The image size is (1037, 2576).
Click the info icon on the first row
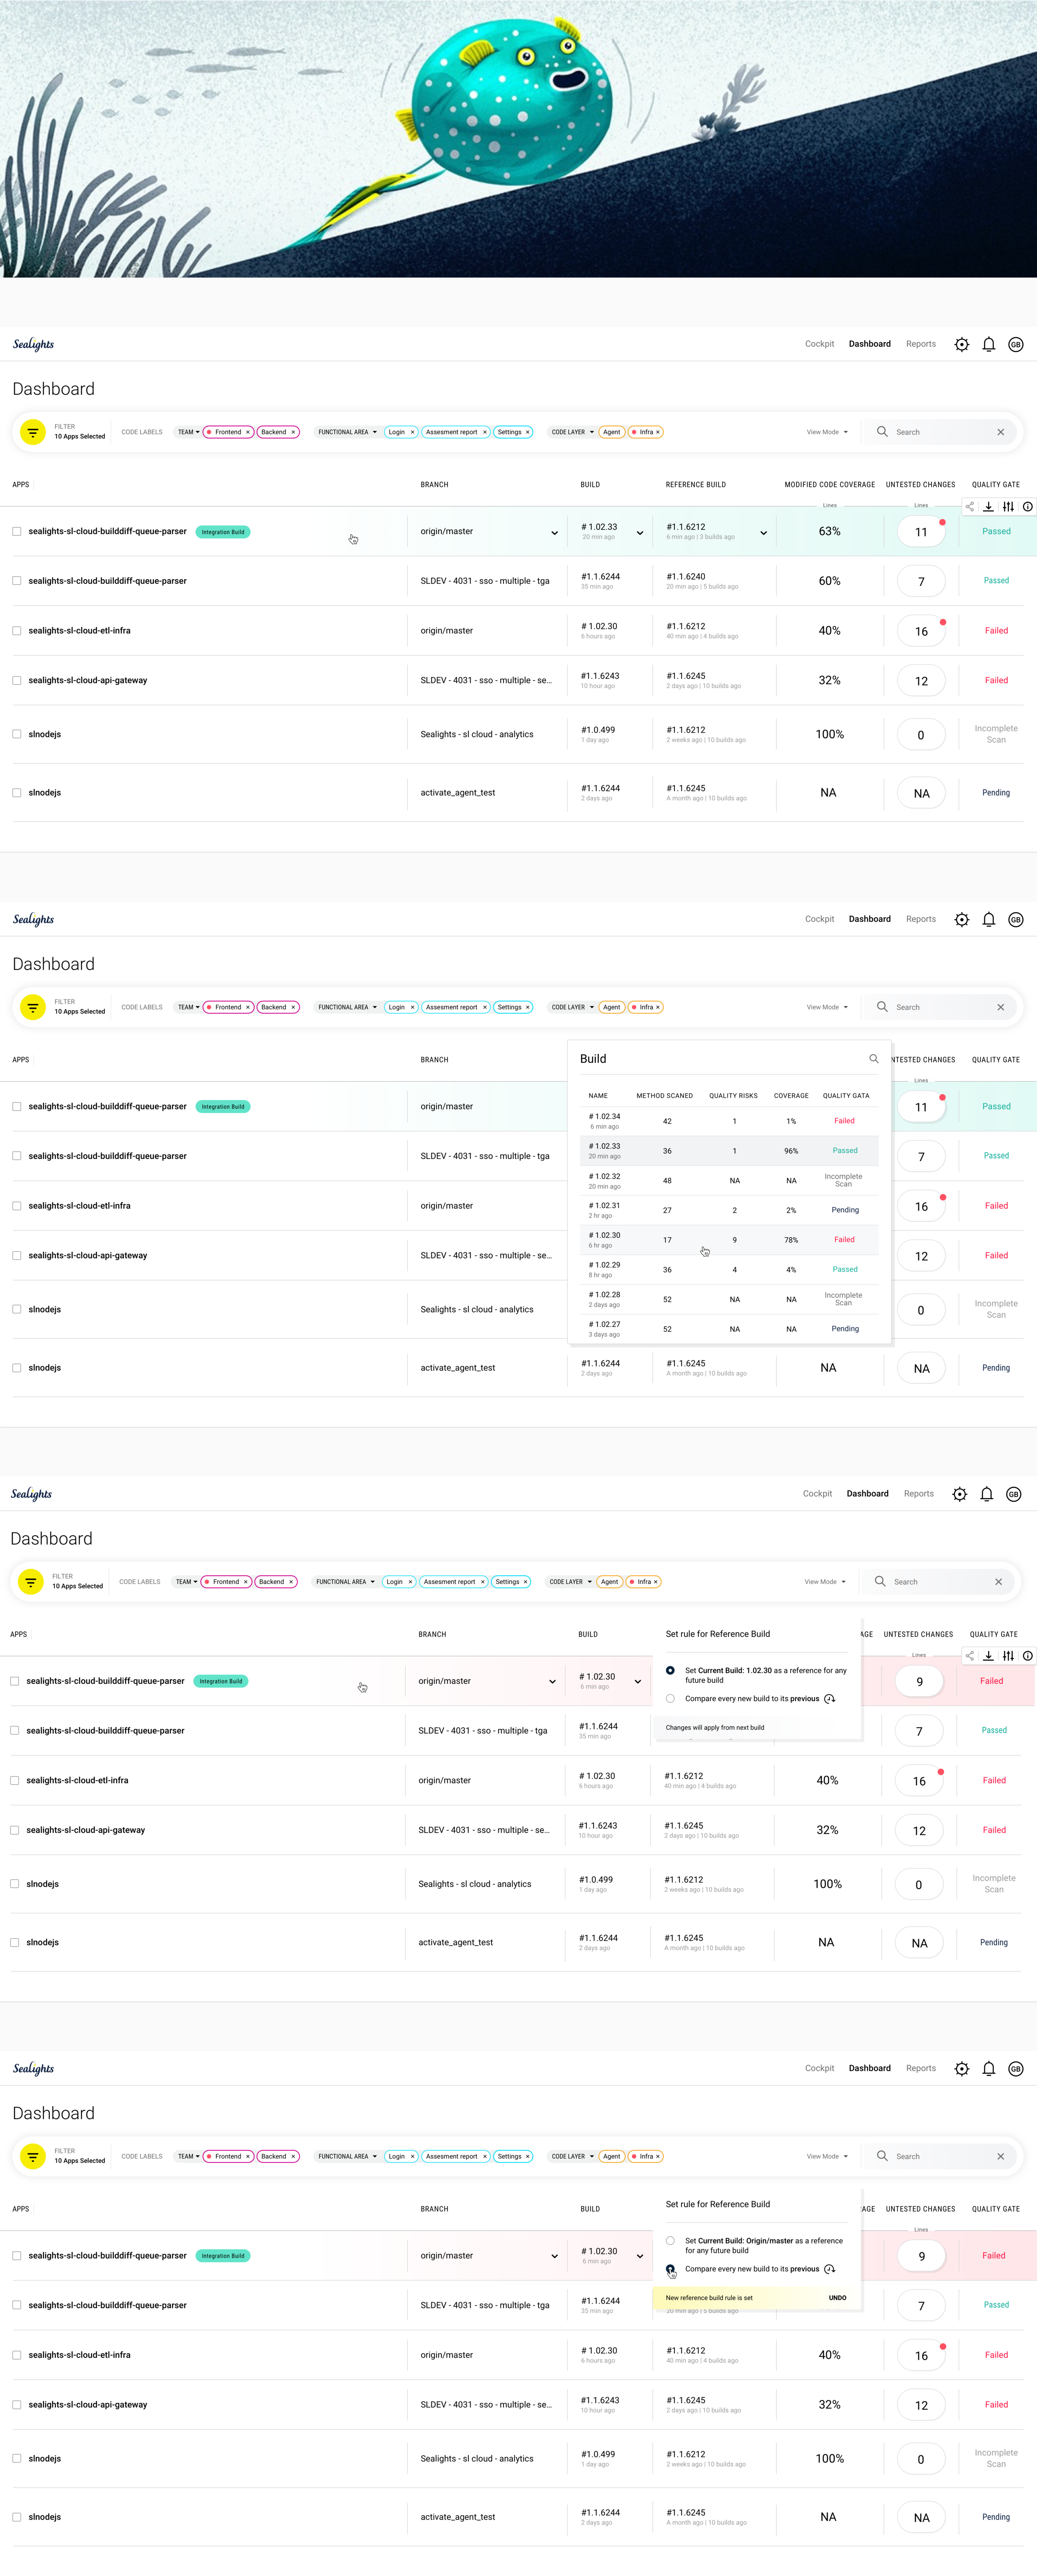(1027, 507)
